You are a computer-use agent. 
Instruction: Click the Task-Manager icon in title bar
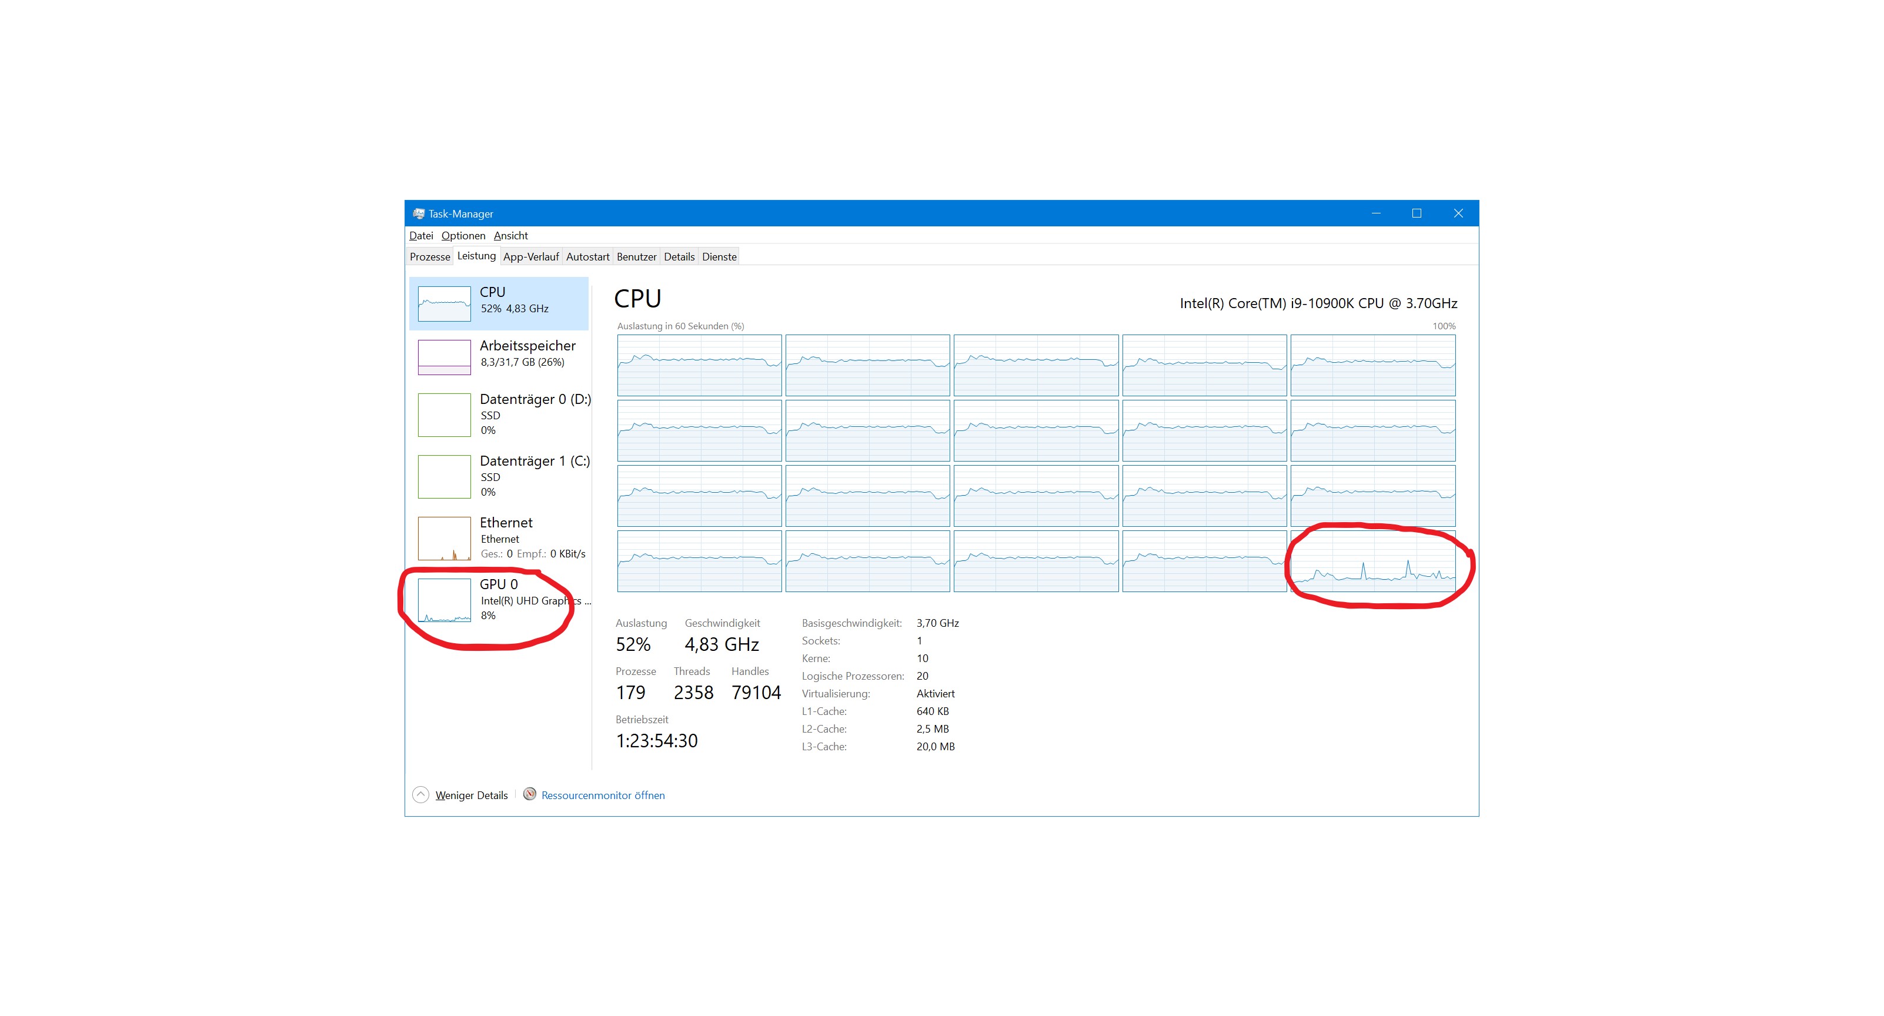coord(418,213)
